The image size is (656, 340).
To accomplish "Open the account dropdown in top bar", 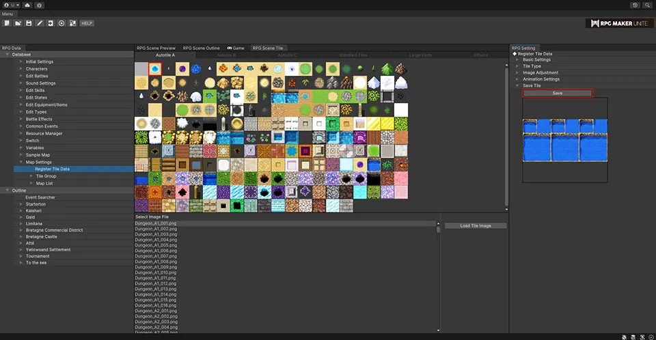I will (x=10, y=5).
